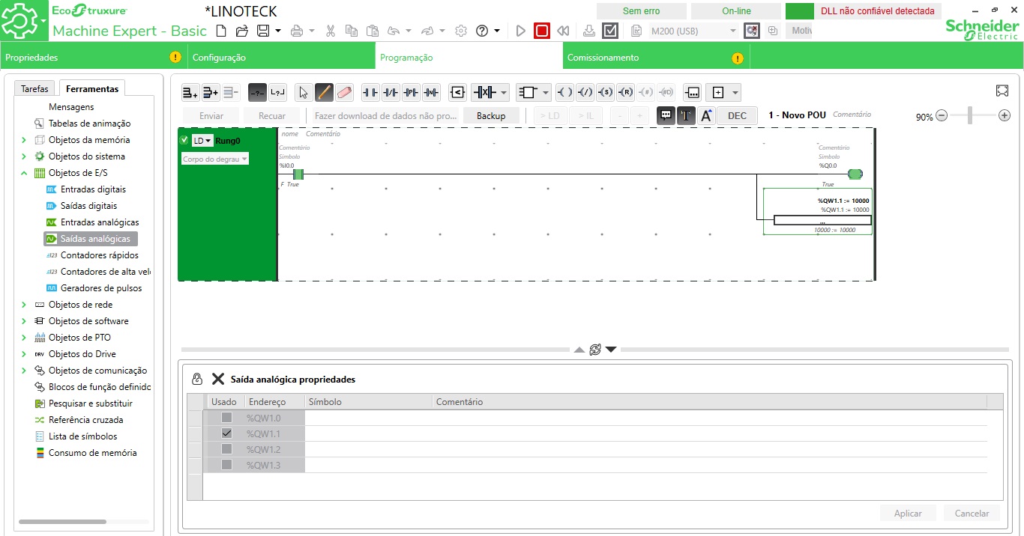Insert a Set coil (S)
This screenshot has height=536, width=1024.
tap(606, 92)
